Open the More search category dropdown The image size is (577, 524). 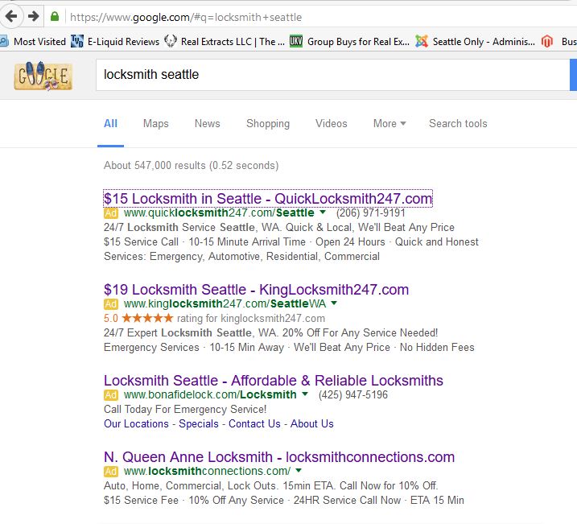coord(389,123)
